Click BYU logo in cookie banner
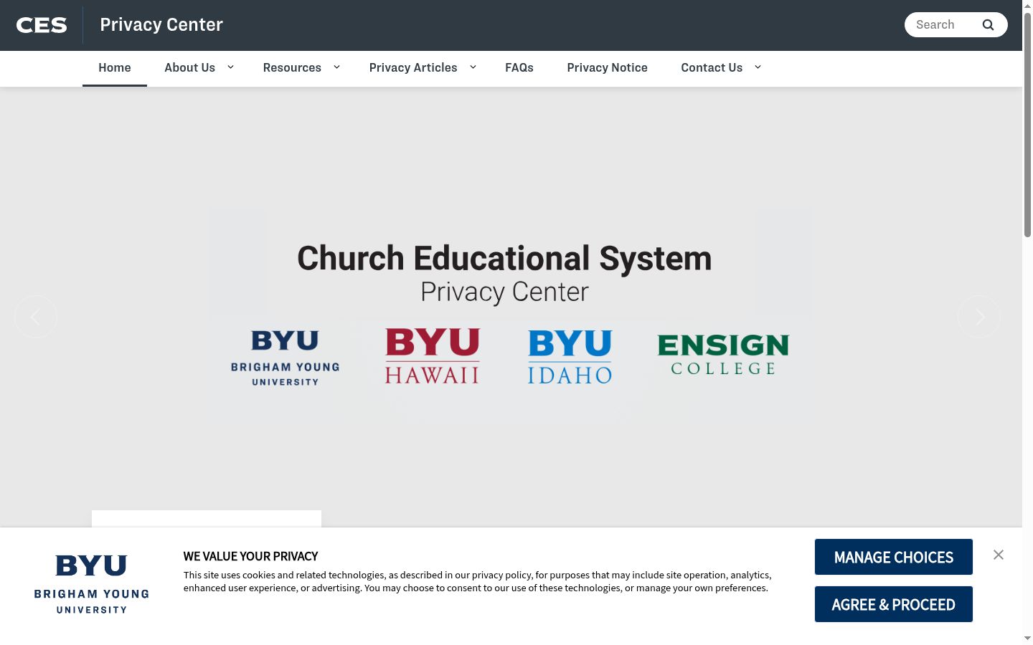 [92, 584]
